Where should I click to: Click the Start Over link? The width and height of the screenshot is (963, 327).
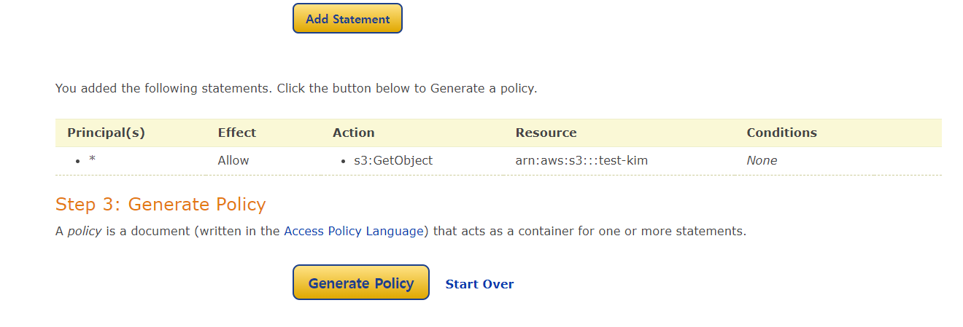pos(479,284)
